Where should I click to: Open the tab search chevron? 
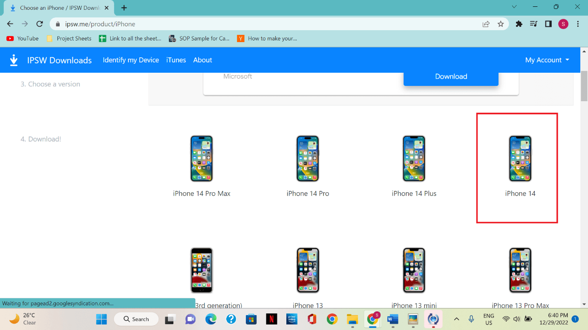click(514, 7)
